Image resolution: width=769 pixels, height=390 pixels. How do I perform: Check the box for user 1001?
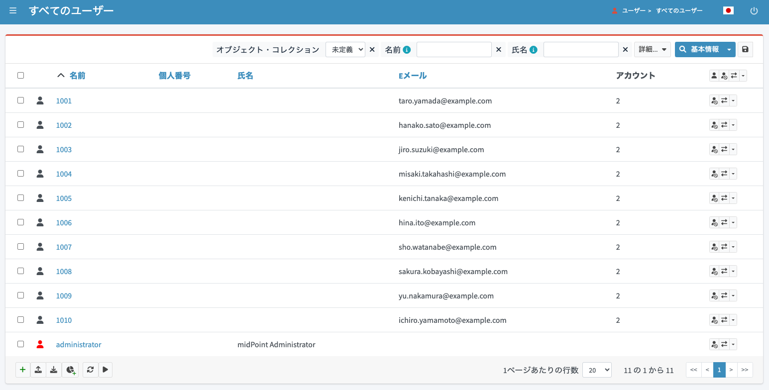(20, 100)
